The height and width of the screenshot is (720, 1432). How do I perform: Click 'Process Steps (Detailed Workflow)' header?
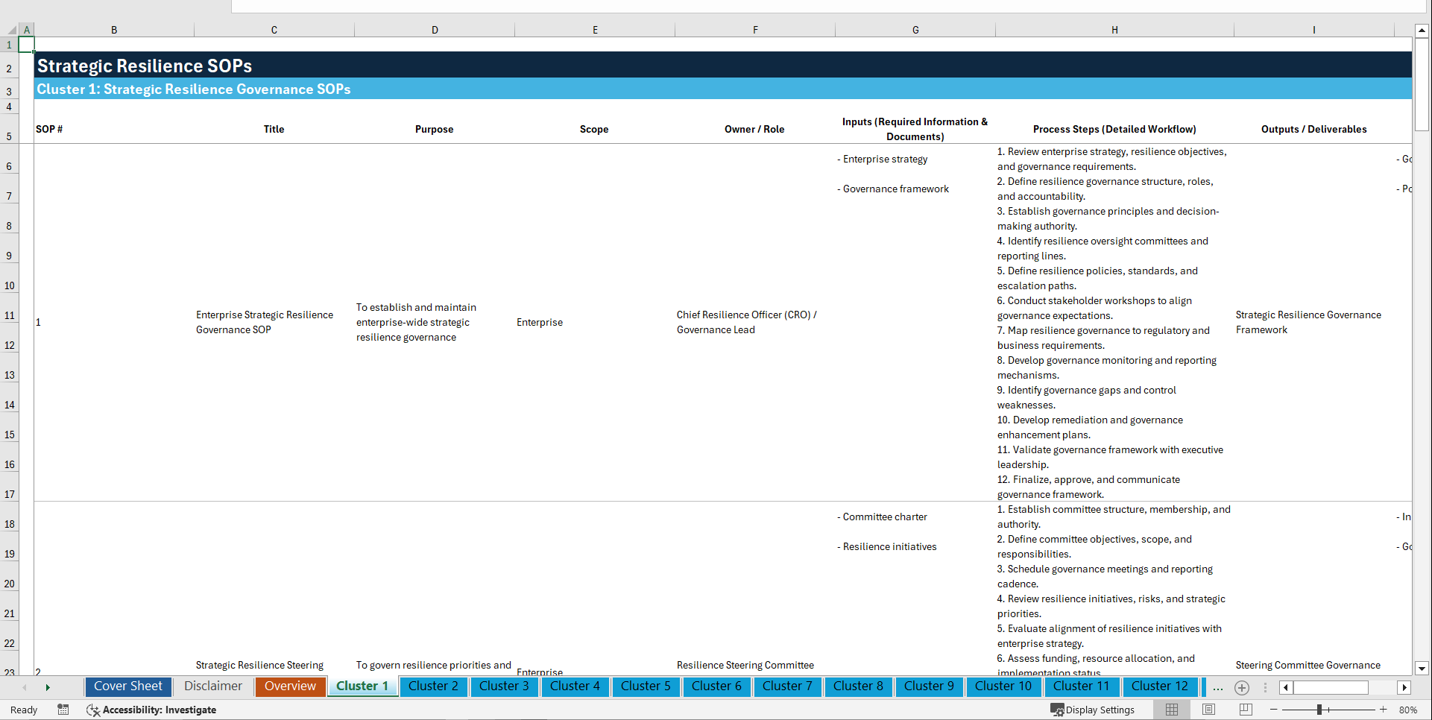tap(1114, 129)
